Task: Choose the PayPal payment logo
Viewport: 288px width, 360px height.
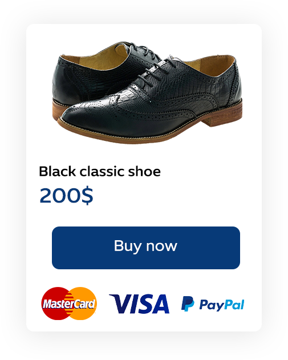Action: (213, 304)
